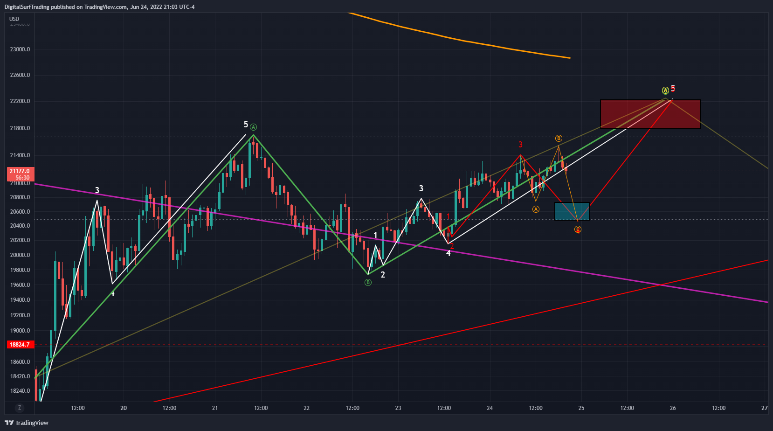
Task: Click the 21800.0 price axis label
Action: coord(21,128)
